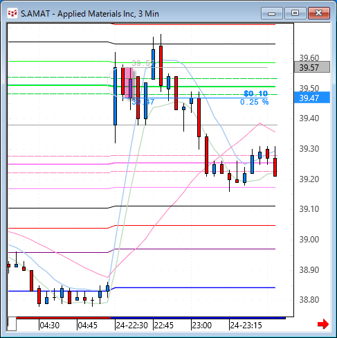The height and width of the screenshot is (338, 337).
Task: Select the blue 39.47 price label on axis
Action: tap(312, 98)
